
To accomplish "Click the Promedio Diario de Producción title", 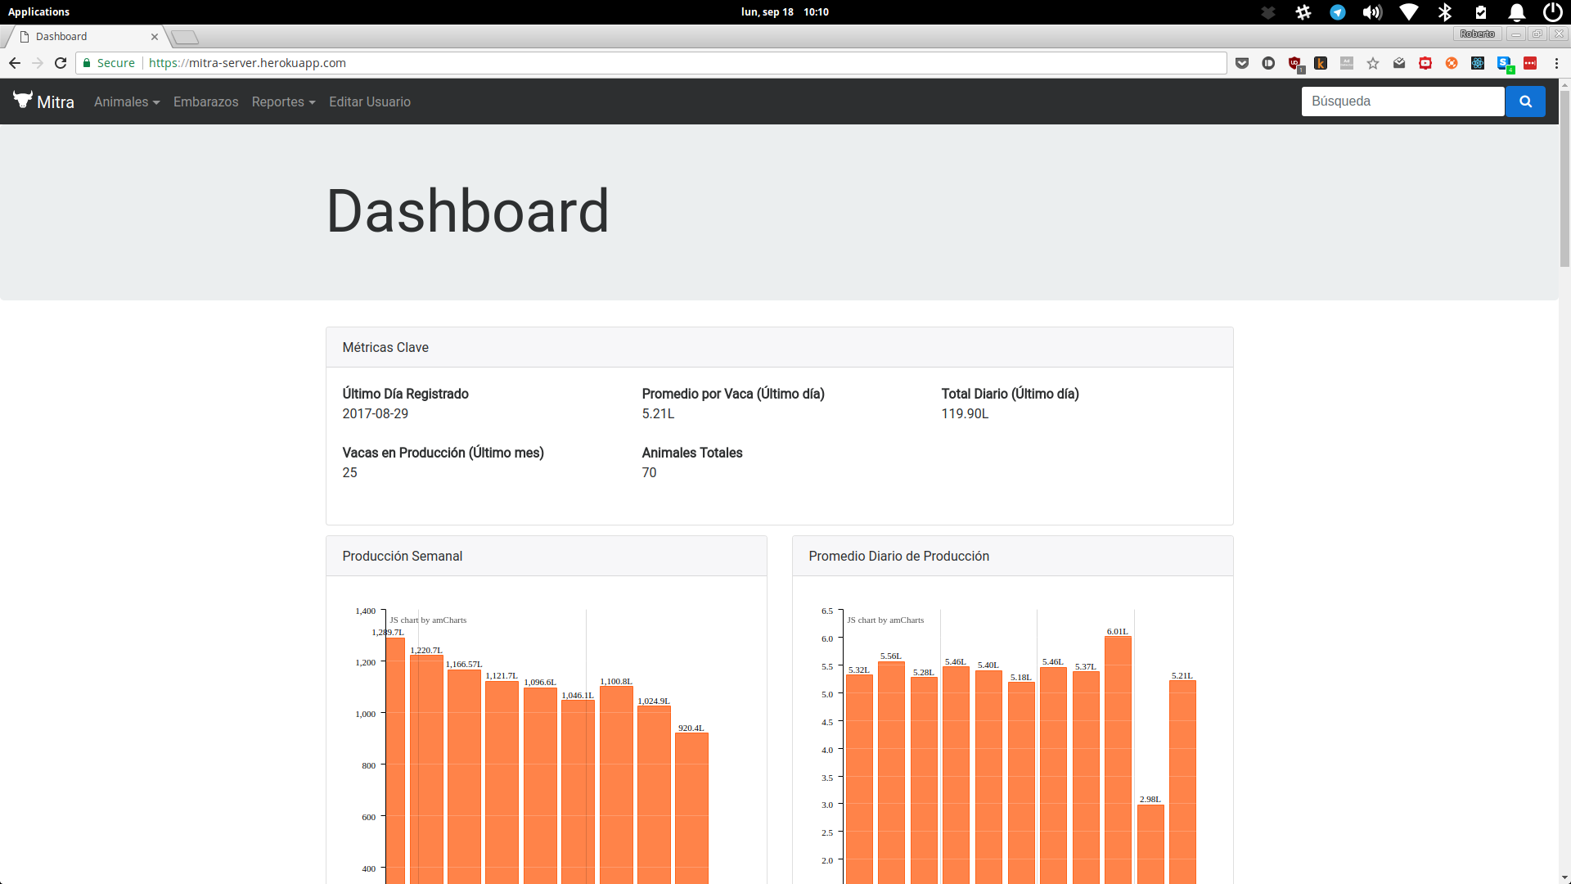I will click(898, 556).
